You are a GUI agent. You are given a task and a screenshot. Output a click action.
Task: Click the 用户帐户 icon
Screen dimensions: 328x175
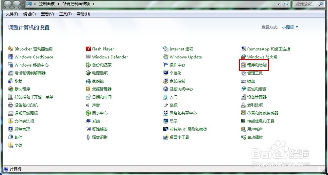click(243, 129)
